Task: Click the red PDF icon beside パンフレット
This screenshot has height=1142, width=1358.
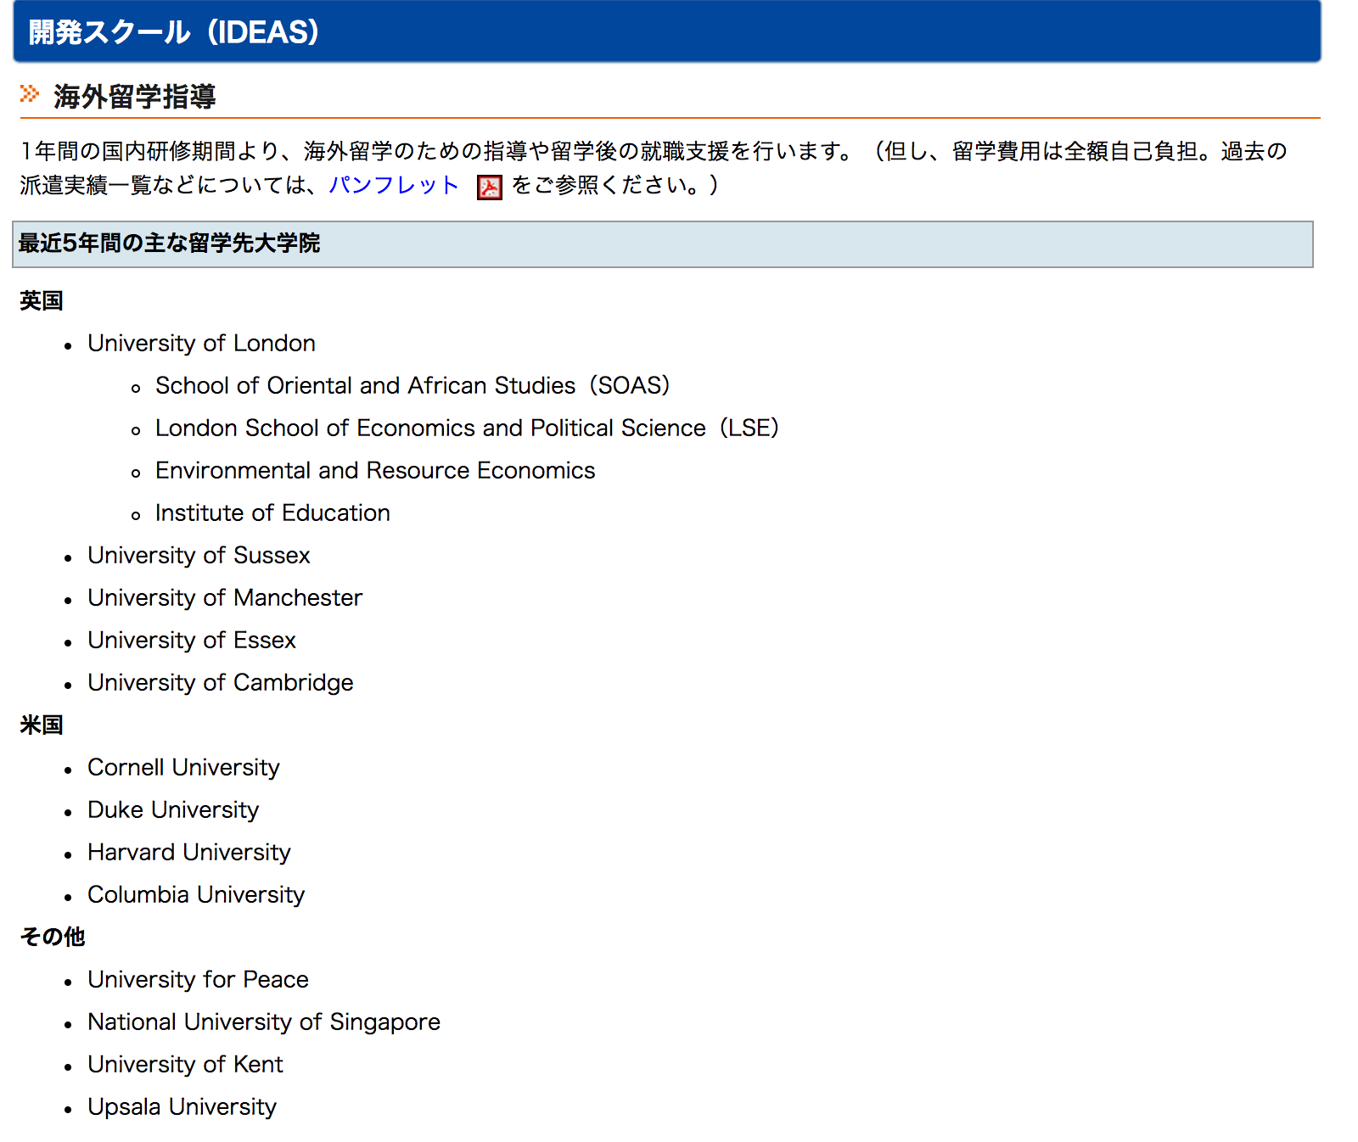Action: (x=490, y=187)
